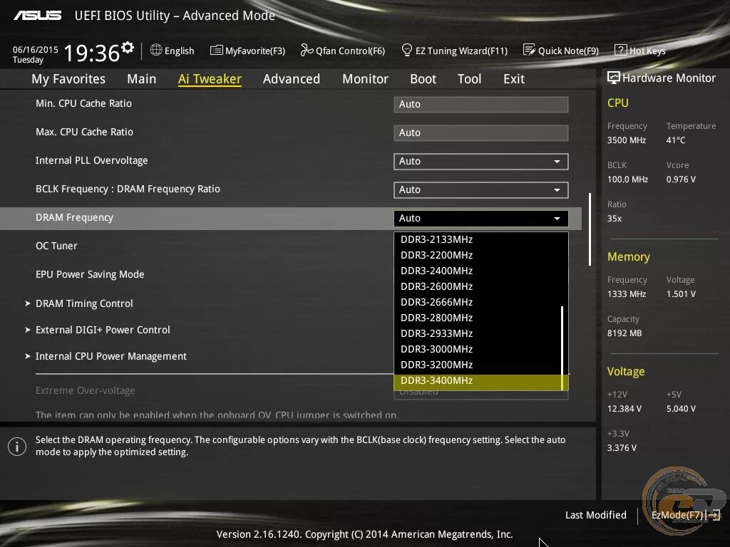Click the main settings page scrollbar

[x=590, y=230]
